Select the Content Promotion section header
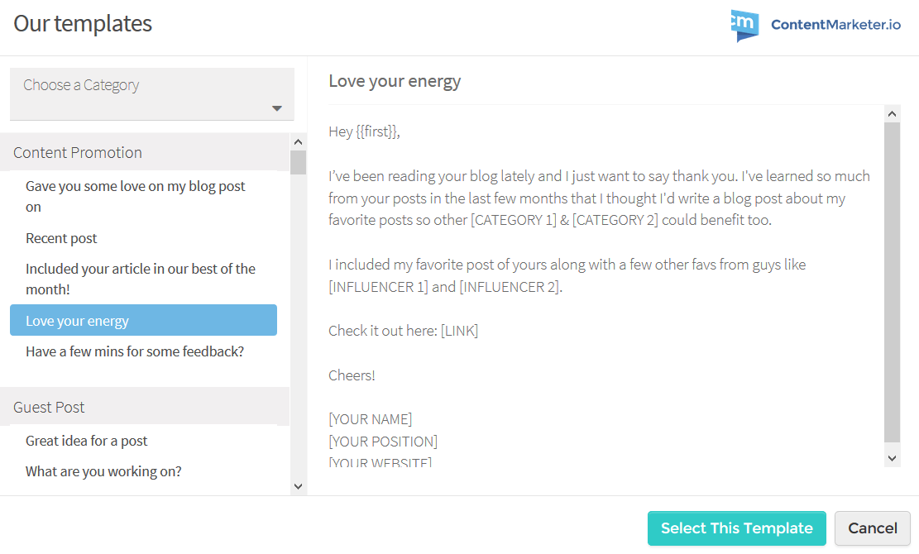919x554 pixels. [145, 152]
